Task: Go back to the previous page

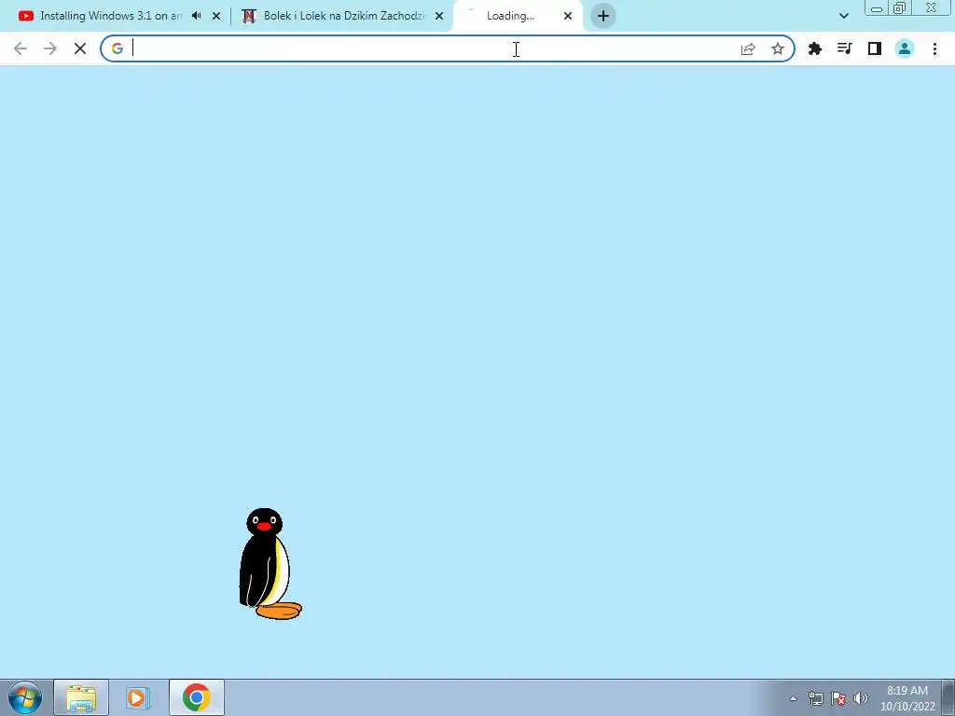Action: tap(21, 48)
